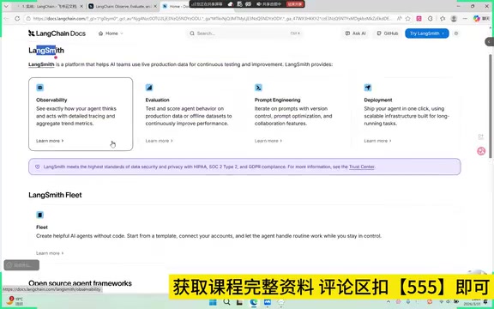Screen dimensions: 494x309
Task: Click the Try LangSmith button
Action: coord(427,33)
